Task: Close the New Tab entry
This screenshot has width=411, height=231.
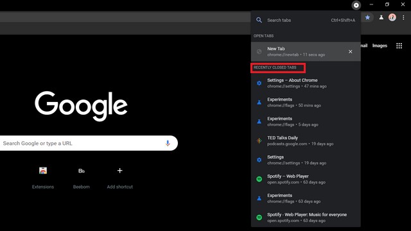Action: 350,51
